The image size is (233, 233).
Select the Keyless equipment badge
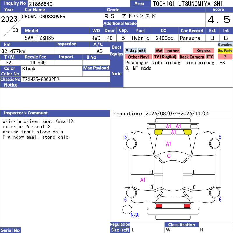pyautogui.click(x=203, y=50)
